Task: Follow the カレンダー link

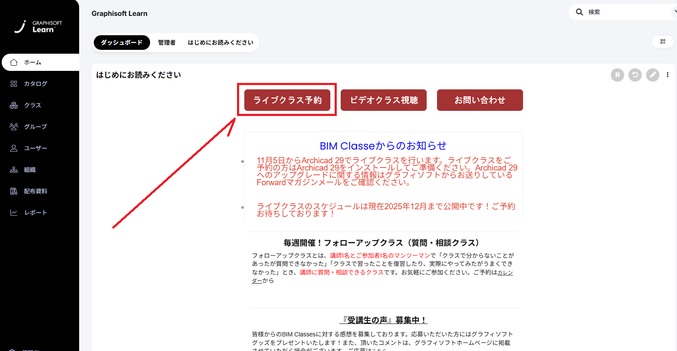Action: tap(505, 272)
